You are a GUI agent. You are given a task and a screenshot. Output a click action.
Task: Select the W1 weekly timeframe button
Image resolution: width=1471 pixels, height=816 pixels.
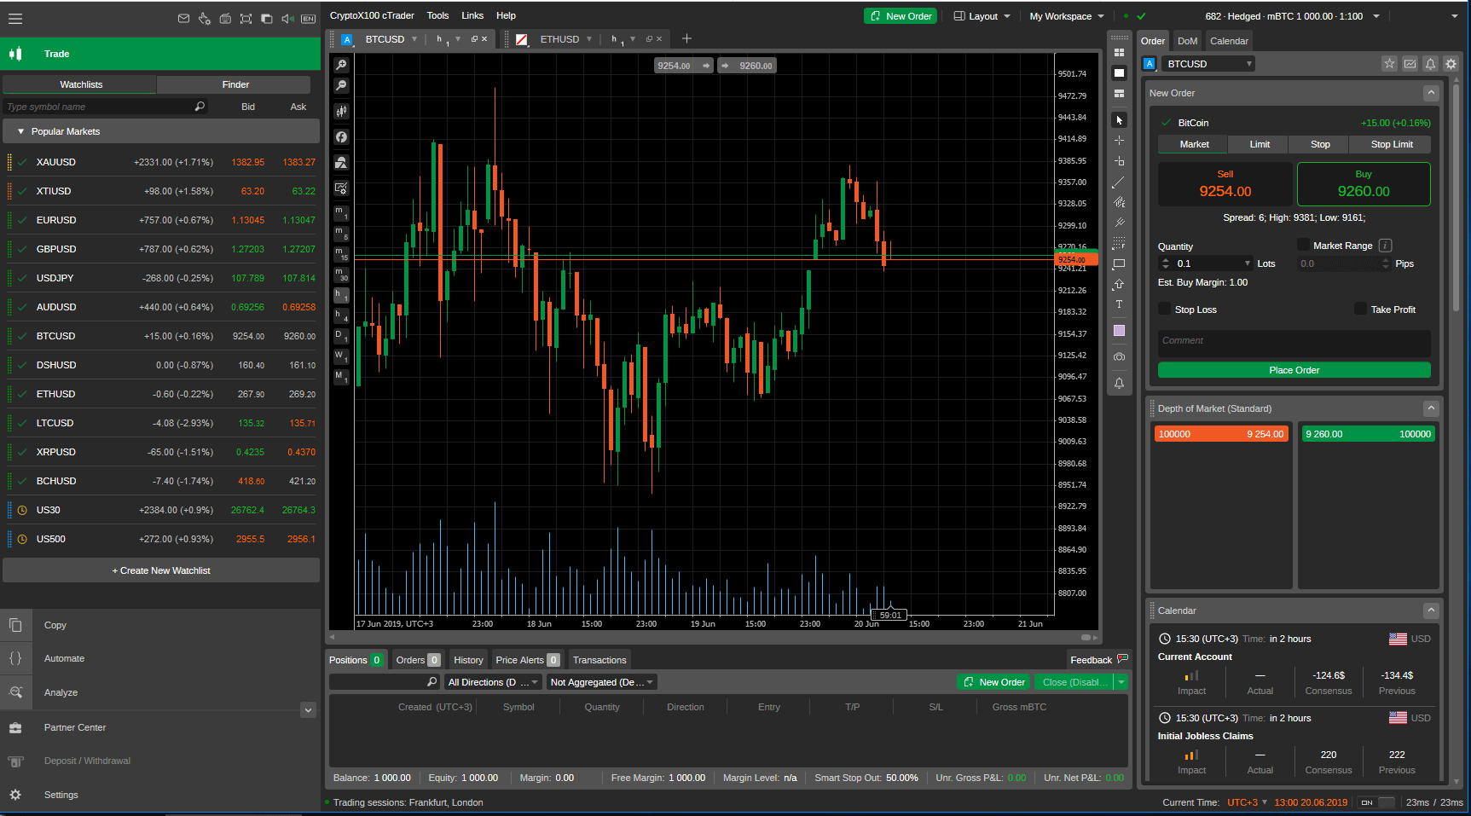pos(341,356)
